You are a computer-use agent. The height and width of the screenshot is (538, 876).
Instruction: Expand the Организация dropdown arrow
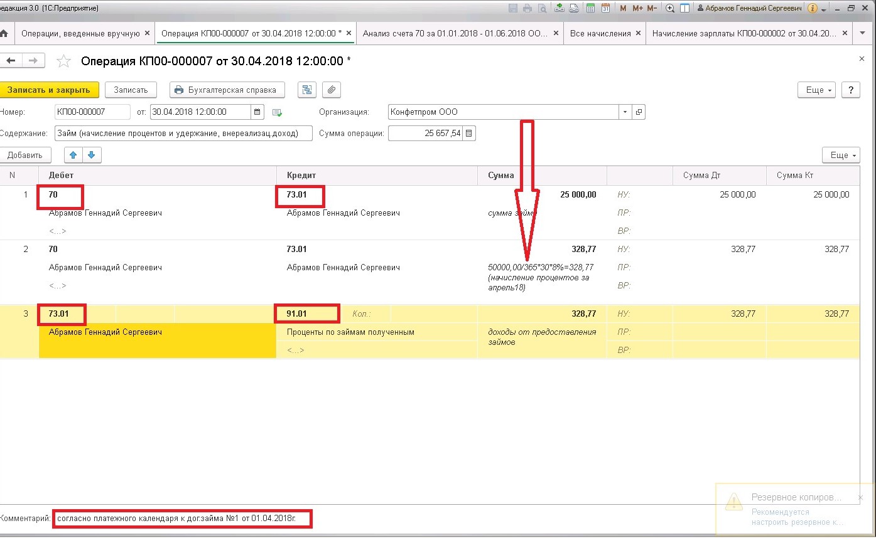pyautogui.click(x=625, y=112)
